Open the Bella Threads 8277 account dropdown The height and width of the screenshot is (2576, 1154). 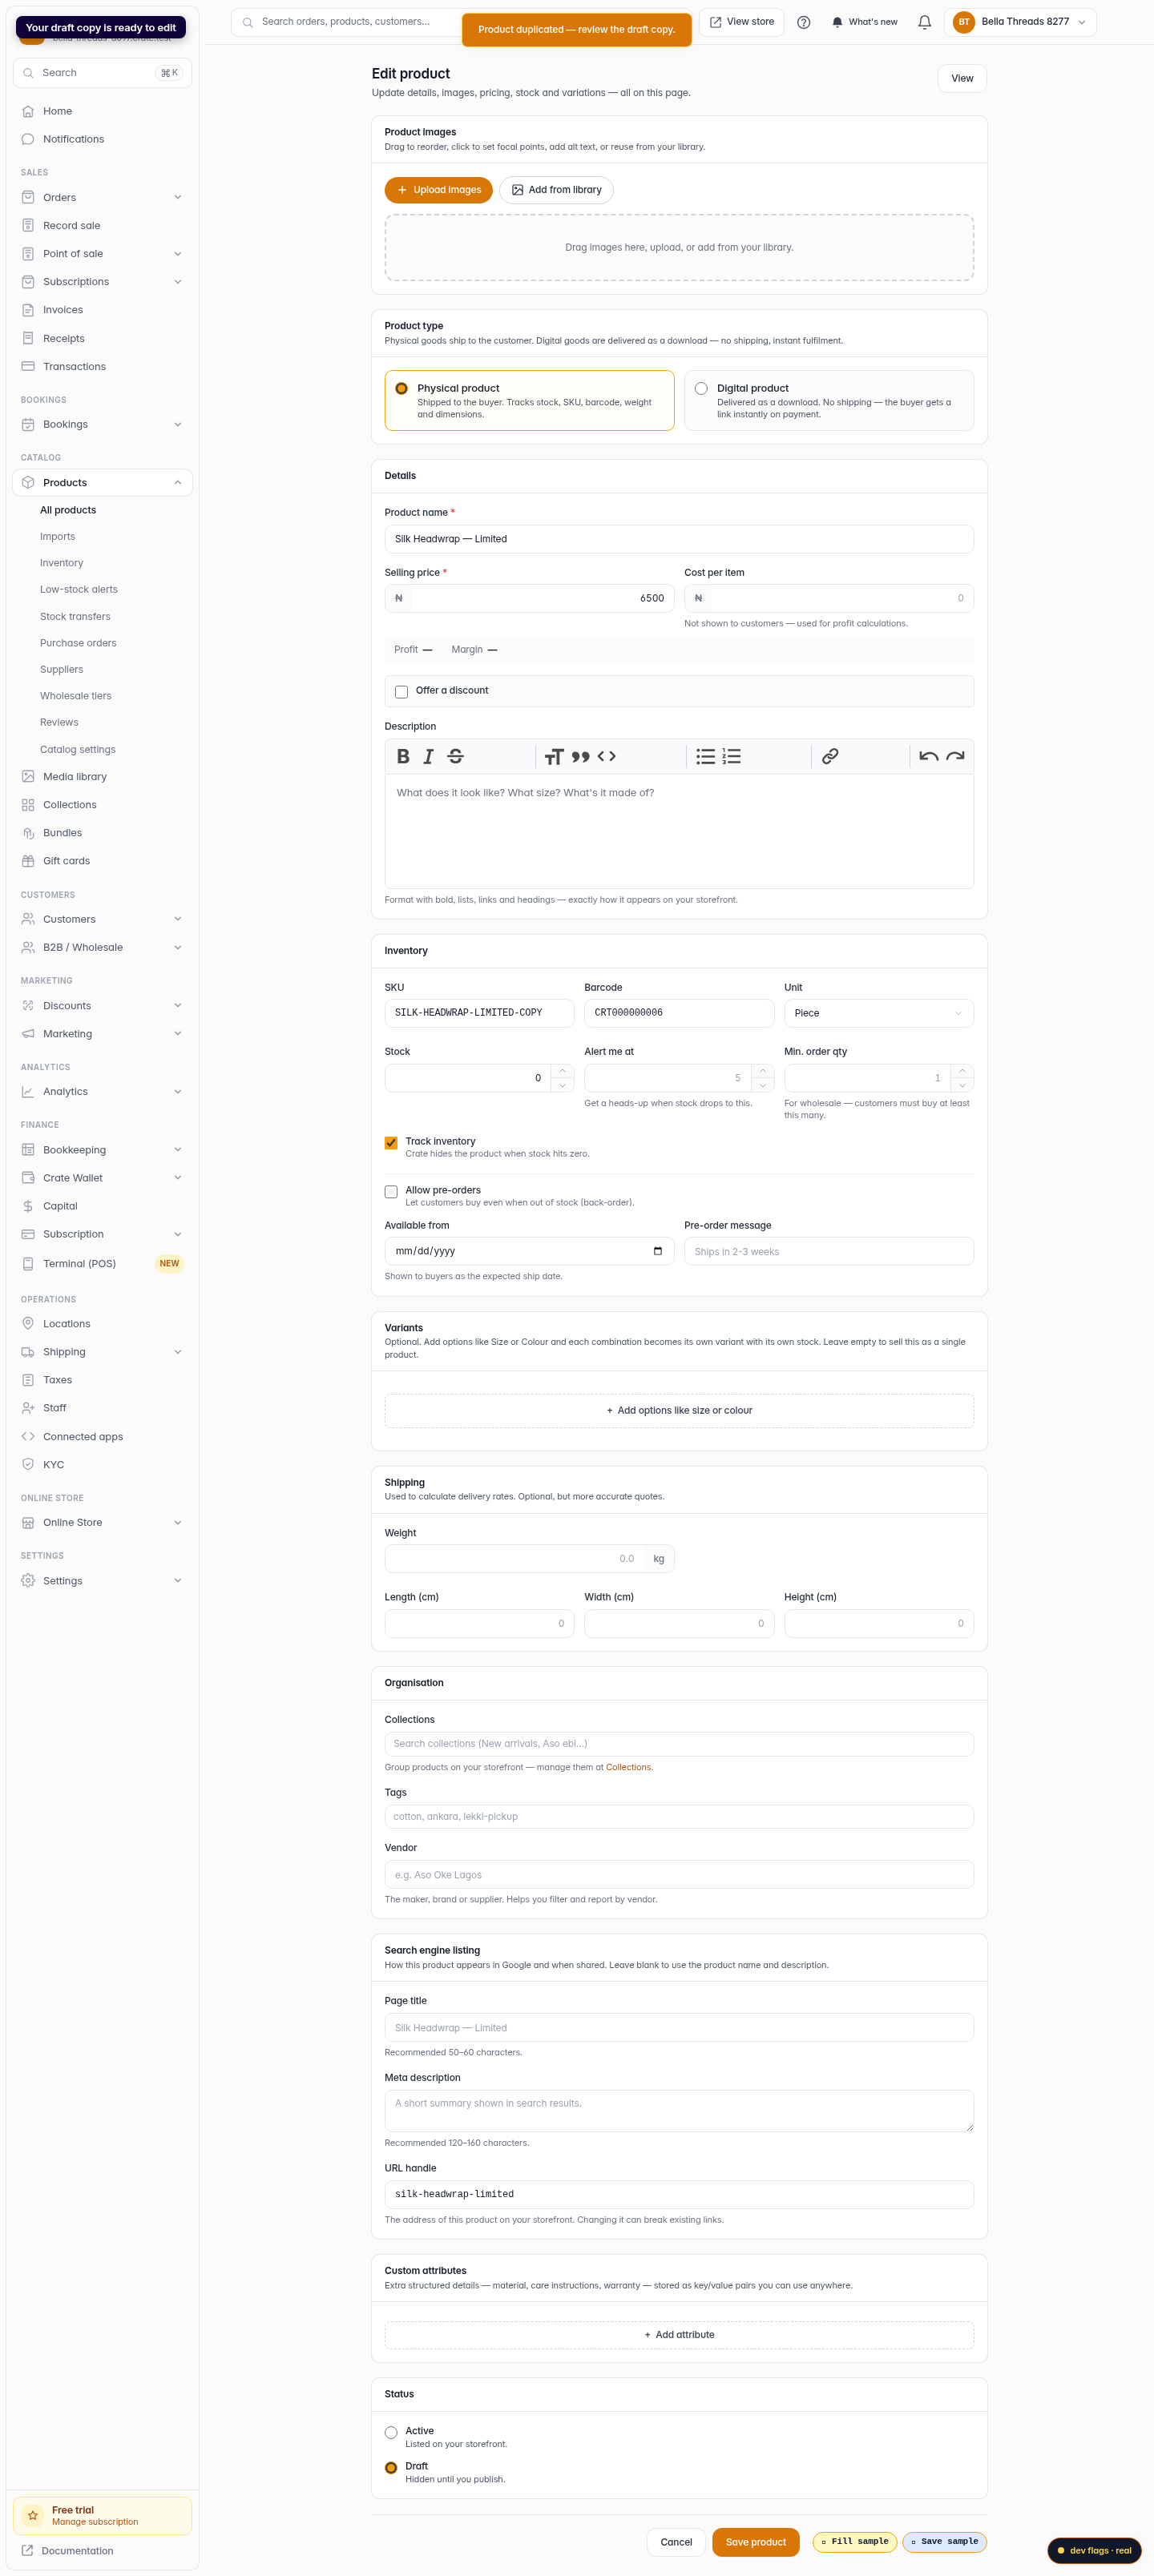pyautogui.click(x=1020, y=22)
